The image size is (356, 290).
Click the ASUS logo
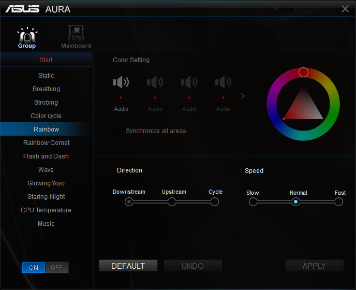tap(22, 9)
